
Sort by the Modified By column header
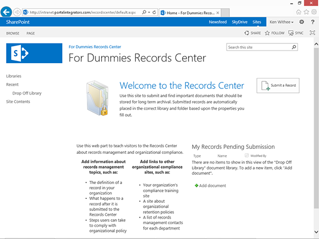pos(258,156)
